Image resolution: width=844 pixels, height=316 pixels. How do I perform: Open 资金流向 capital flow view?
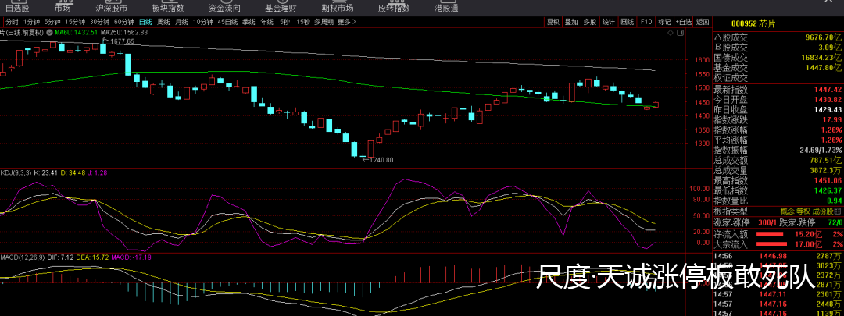[224, 6]
